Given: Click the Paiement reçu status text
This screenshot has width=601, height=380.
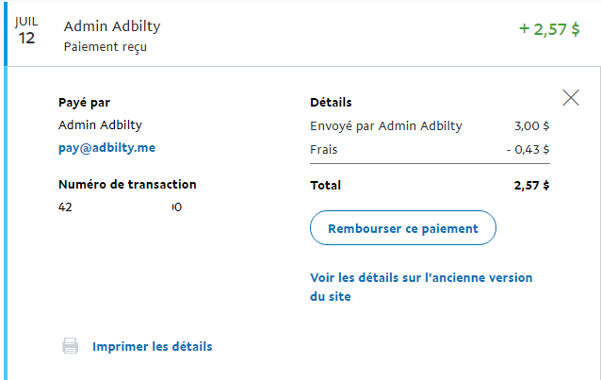Looking at the screenshot, I should 105,47.
